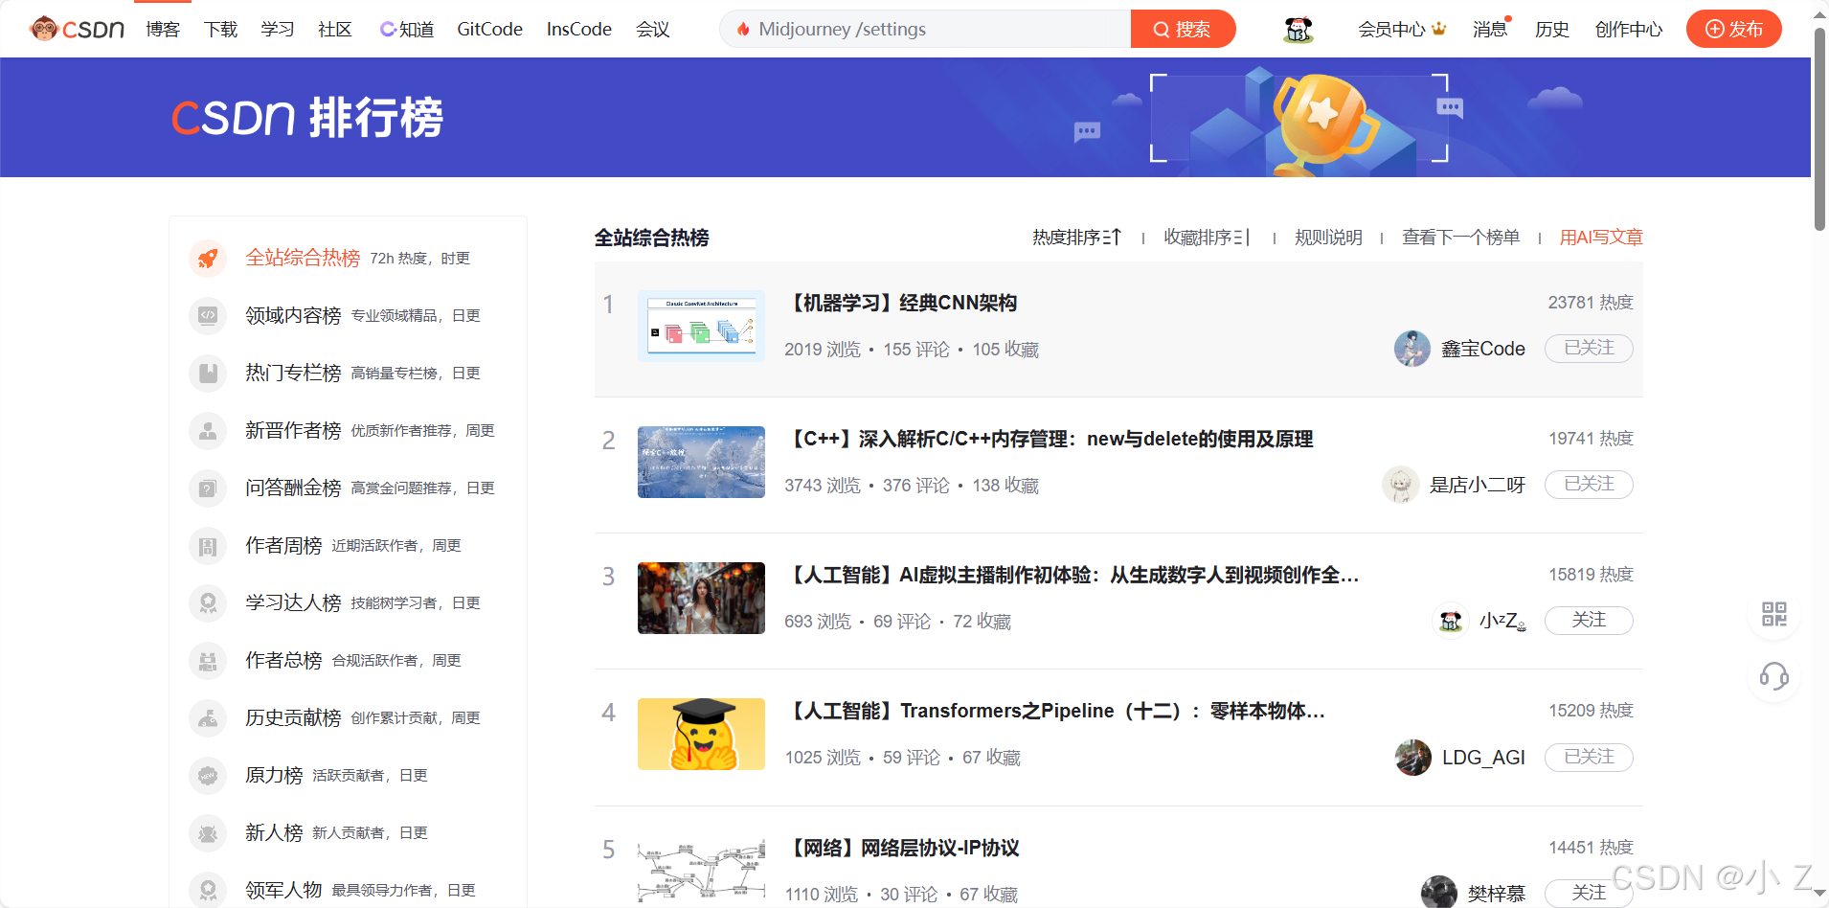The width and height of the screenshot is (1829, 908).
Task: Click the Midjourney /settings search input field
Action: click(919, 29)
